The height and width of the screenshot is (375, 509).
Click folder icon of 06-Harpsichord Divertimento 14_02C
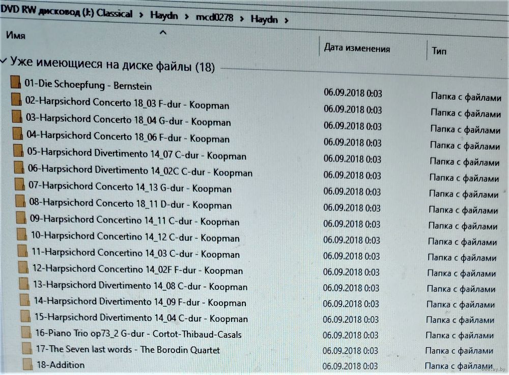pos(19,167)
